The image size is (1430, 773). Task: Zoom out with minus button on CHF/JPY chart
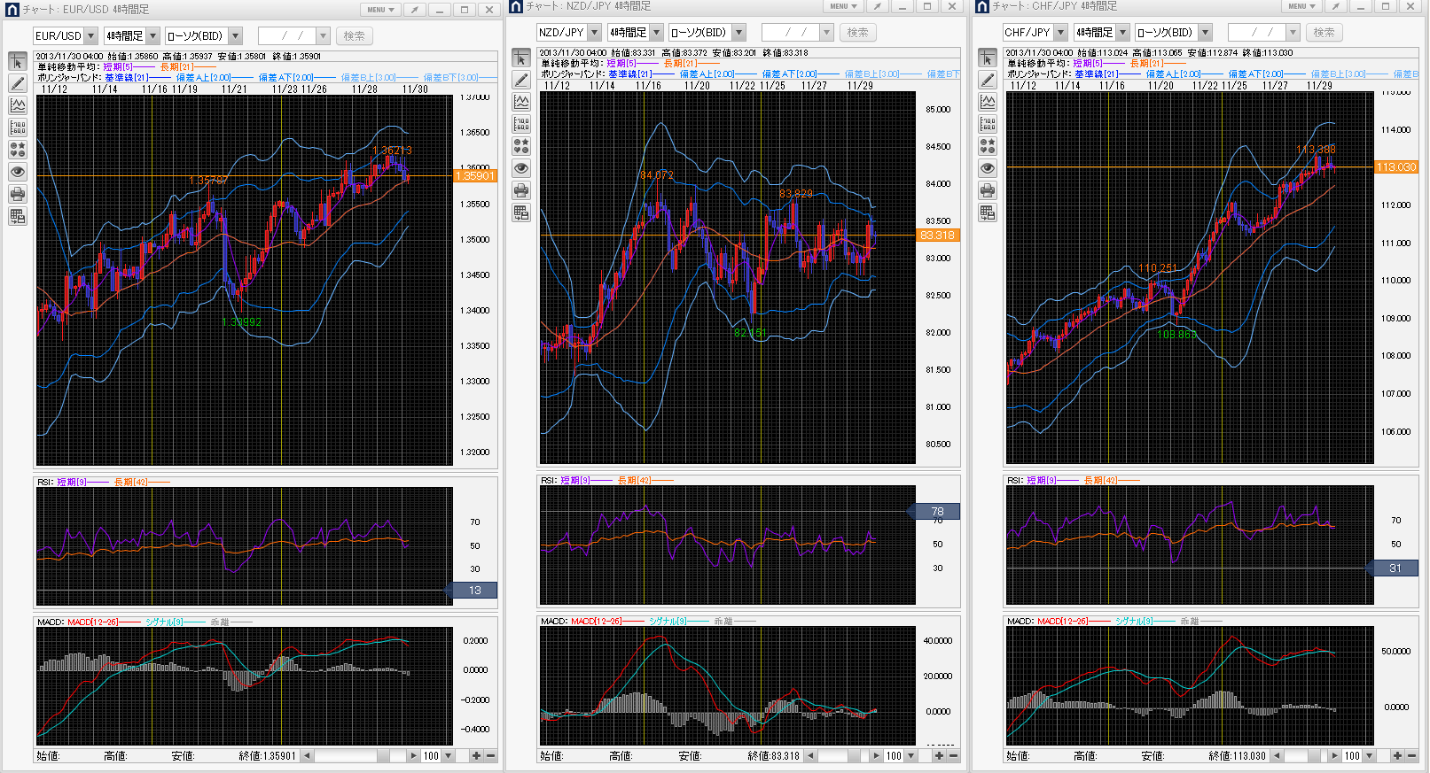(1411, 755)
